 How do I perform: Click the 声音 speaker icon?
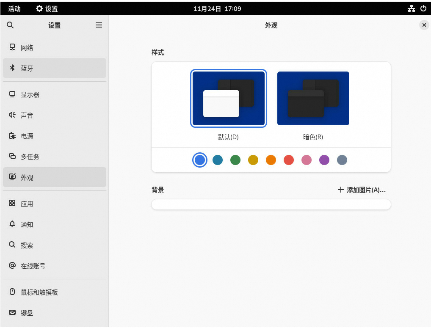(x=12, y=115)
